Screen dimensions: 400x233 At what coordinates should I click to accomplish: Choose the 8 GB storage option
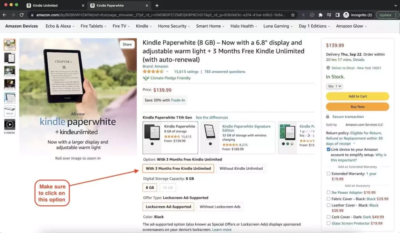(150, 187)
